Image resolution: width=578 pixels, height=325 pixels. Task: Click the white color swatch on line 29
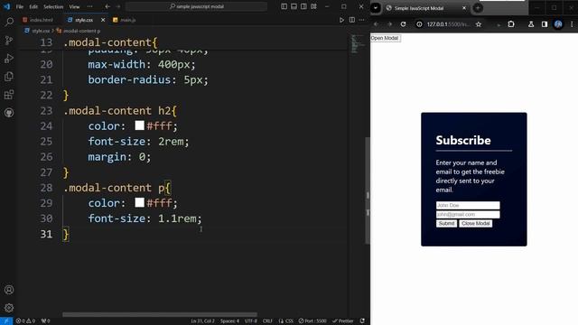tap(139, 202)
